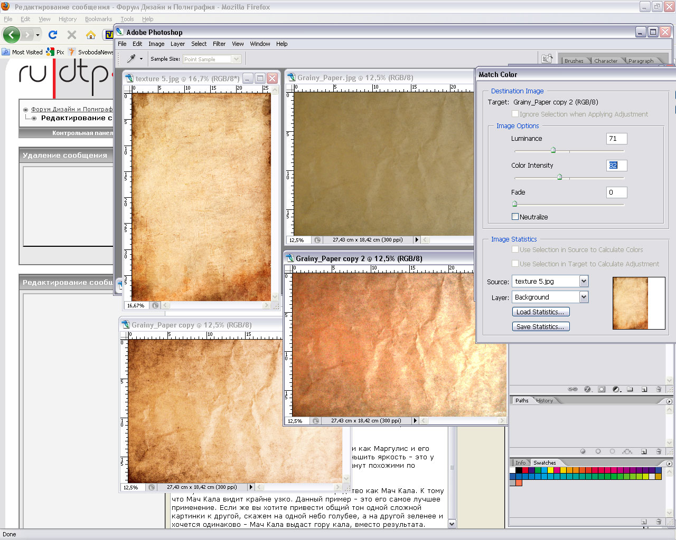Click the Load Statistics button
The width and height of the screenshot is (676, 540).
(x=540, y=312)
